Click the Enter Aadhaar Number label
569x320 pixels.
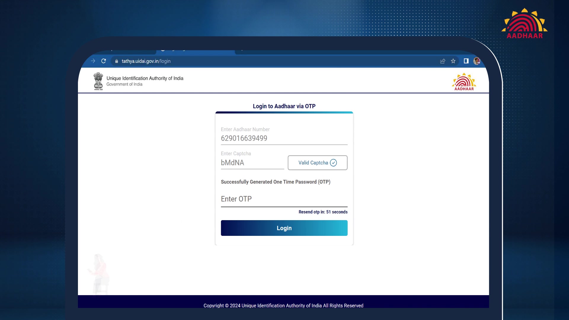click(245, 129)
